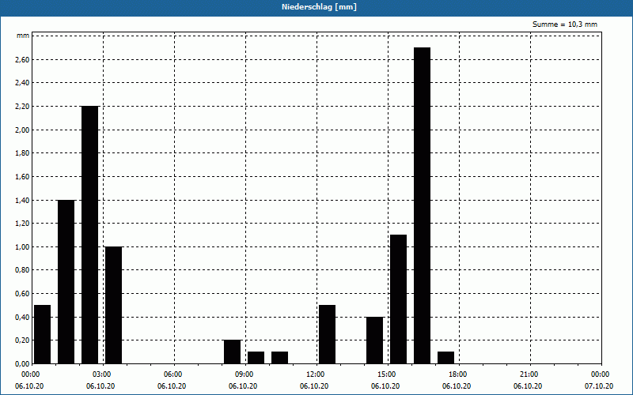Select the first bar starting at 00:00
This screenshot has height=395, width=633.
tap(43, 334)
